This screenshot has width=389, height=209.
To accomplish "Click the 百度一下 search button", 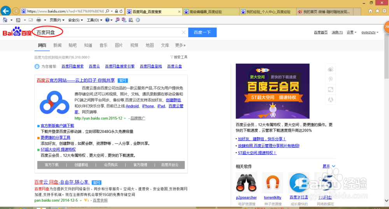I will (202, 33).
